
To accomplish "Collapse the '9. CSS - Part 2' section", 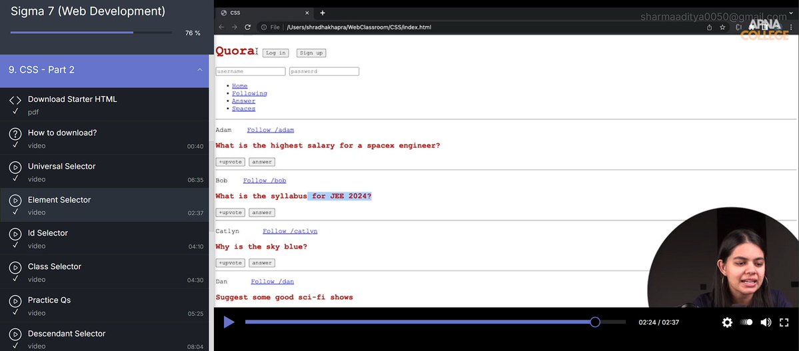I will (200, 70).
